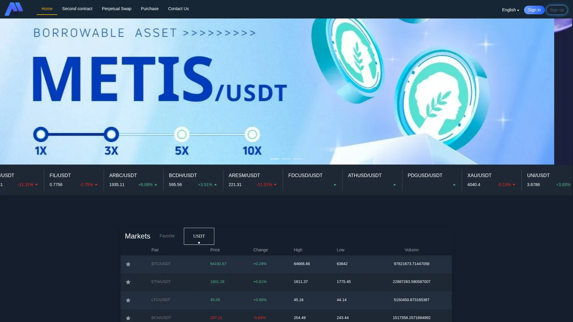This screenshot has width=573, height=322.
Task: Click the Price column header
Action: (x=215, y=250)
